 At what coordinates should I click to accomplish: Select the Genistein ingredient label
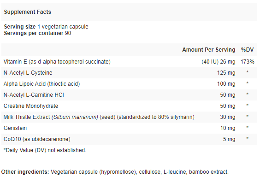[15, 128]
